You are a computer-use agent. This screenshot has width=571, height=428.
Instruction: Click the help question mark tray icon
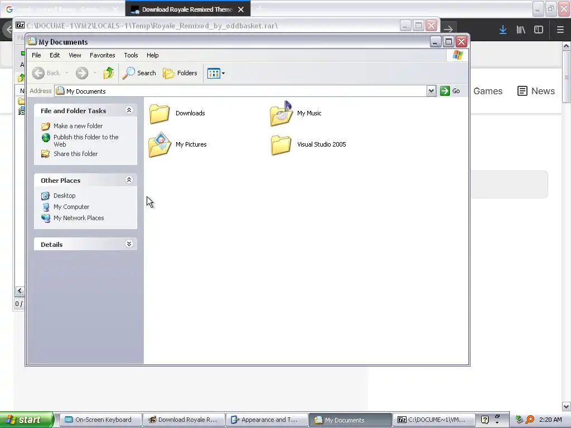click(485, 420)
